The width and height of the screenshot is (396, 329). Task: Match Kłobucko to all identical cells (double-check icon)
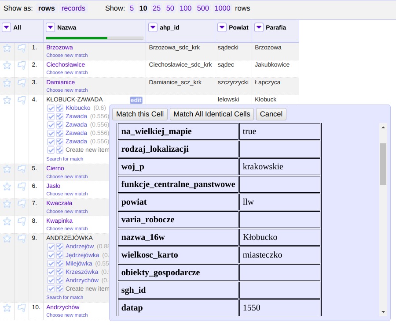59,108
